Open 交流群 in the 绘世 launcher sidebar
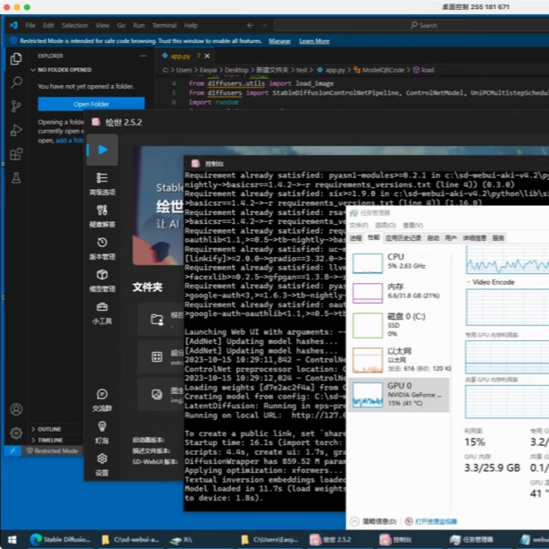The height and width of the screenshot is (549, 549). (102, 400)
